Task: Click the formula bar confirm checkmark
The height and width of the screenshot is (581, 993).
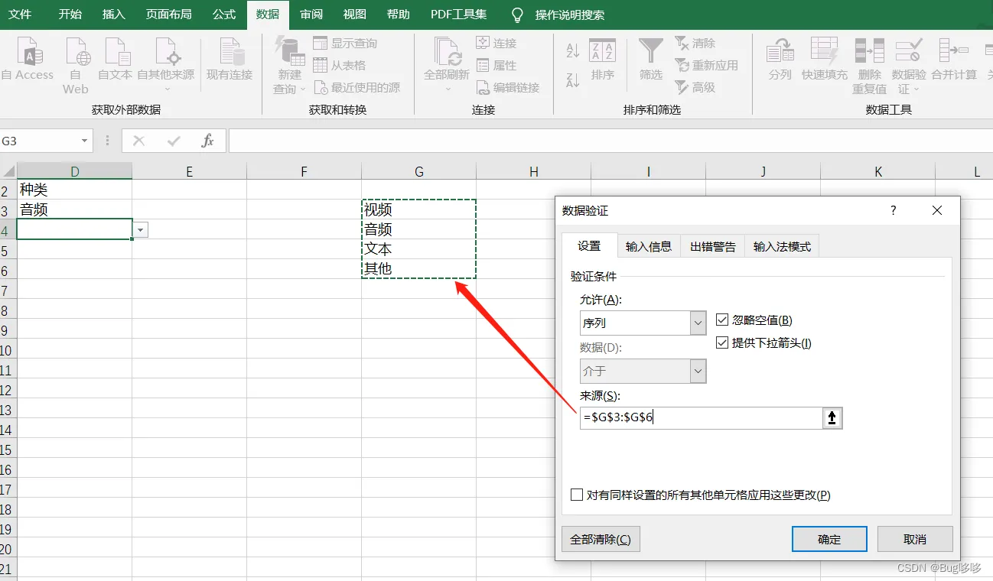Action: [x=174, y=141]
